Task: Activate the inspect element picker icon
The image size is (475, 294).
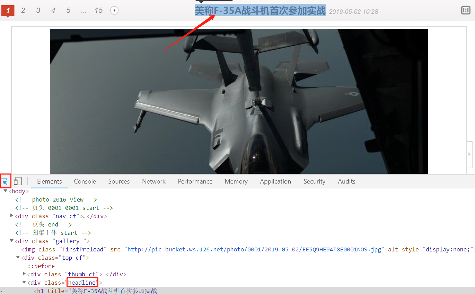Action: point(5,181)
